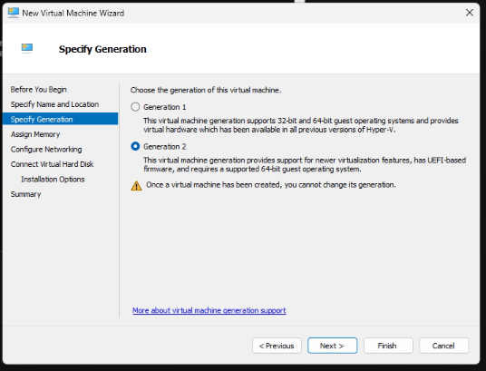
Task: Open the Specify Name and Location step
Action: (54, 104)
